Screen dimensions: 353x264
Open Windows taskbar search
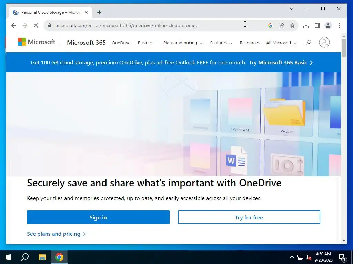[25, 257]
